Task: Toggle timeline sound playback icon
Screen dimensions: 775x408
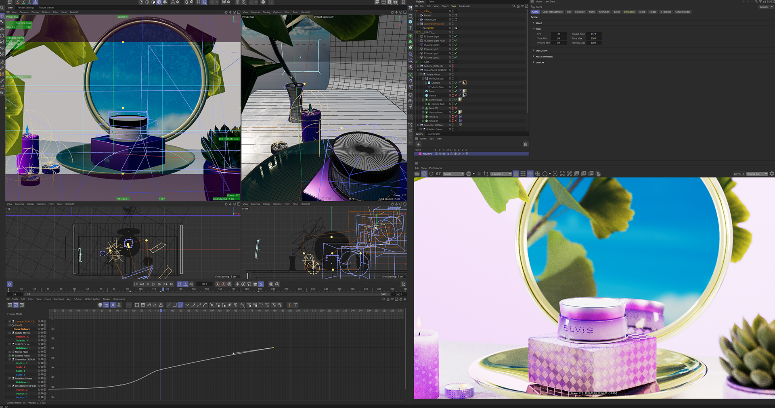Action: pyautogui.click(x=192, y=284)
